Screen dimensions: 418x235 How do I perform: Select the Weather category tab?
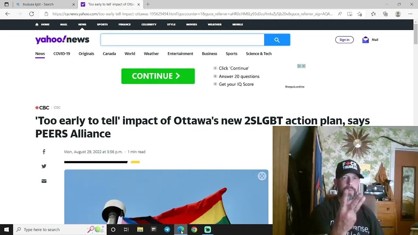(x=151, y=54)
